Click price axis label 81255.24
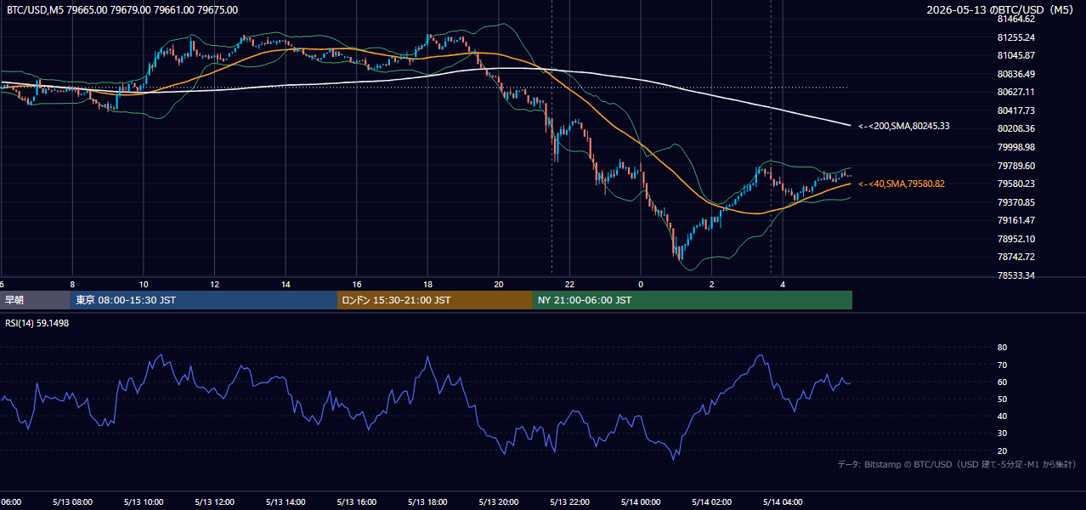 pos(1015,37)
